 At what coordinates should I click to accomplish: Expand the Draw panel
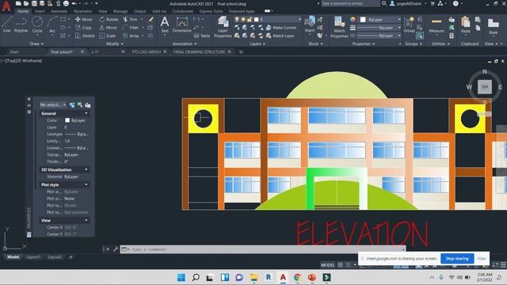coord(36,44)
